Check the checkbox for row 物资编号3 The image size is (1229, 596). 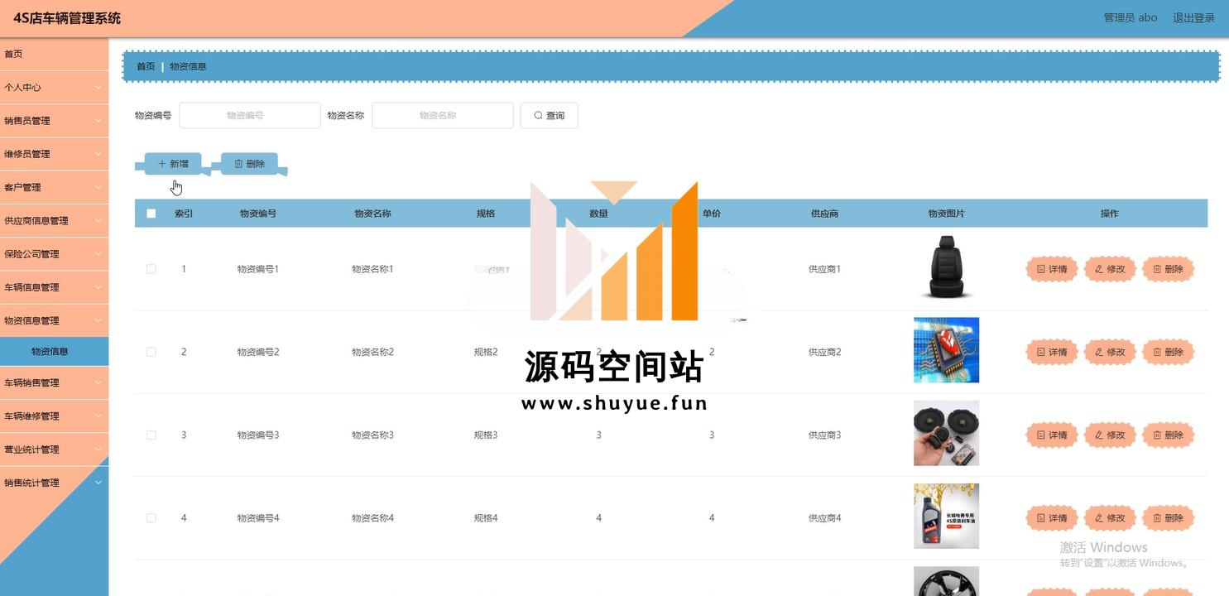[151, 435]
